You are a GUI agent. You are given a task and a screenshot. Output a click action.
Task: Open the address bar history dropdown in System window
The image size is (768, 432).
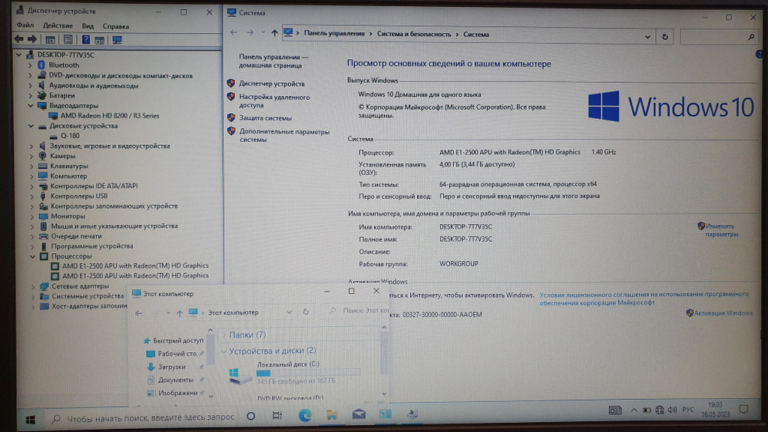(647, 37)
